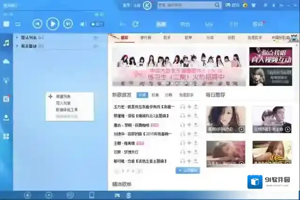
Task: Mute with the volume speaker icon
Action: pyautogui.click(x=83, y=24)
